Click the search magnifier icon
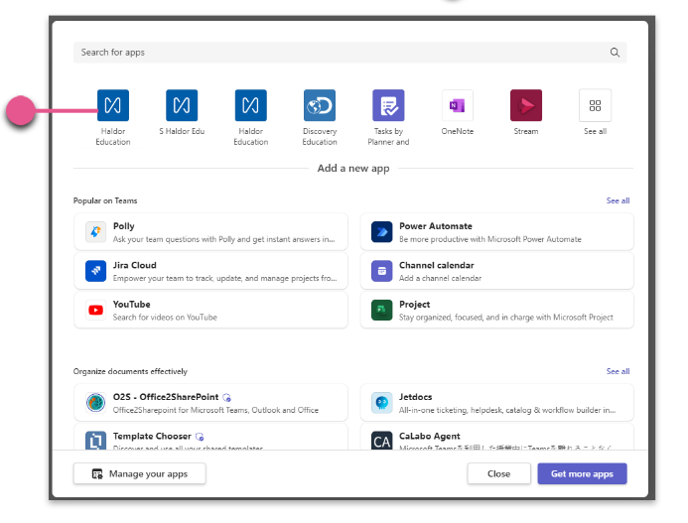This screenshot has width=688, height=523. coord(615,53)
